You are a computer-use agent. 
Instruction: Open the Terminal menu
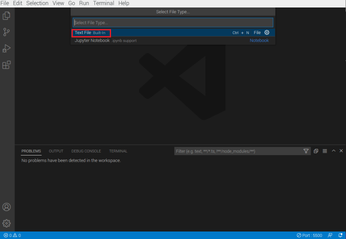tap(104, 3)
